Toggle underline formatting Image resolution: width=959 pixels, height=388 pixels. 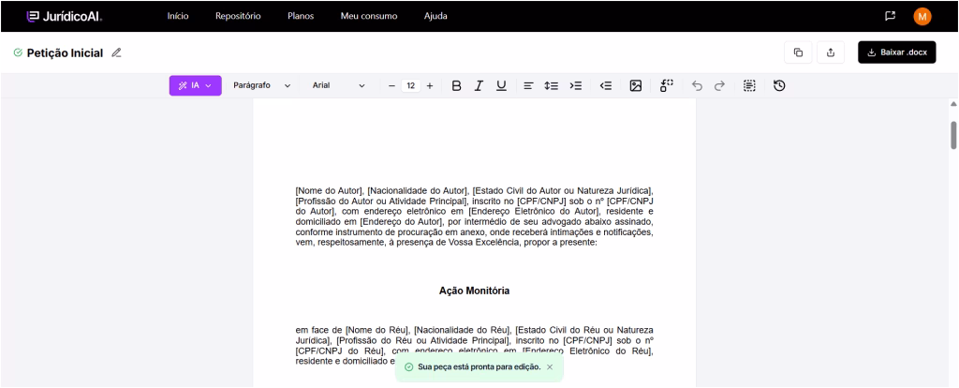[x=502, y=85]
